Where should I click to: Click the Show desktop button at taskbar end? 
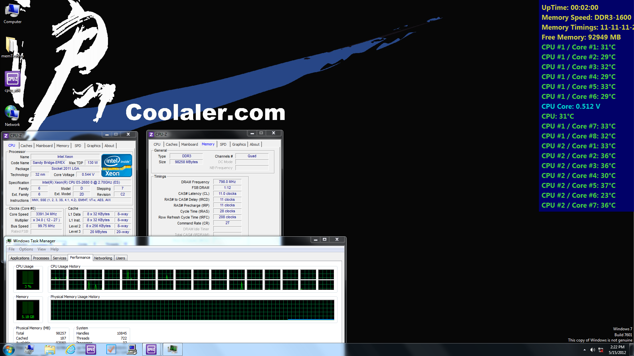[x=632, y=350]
